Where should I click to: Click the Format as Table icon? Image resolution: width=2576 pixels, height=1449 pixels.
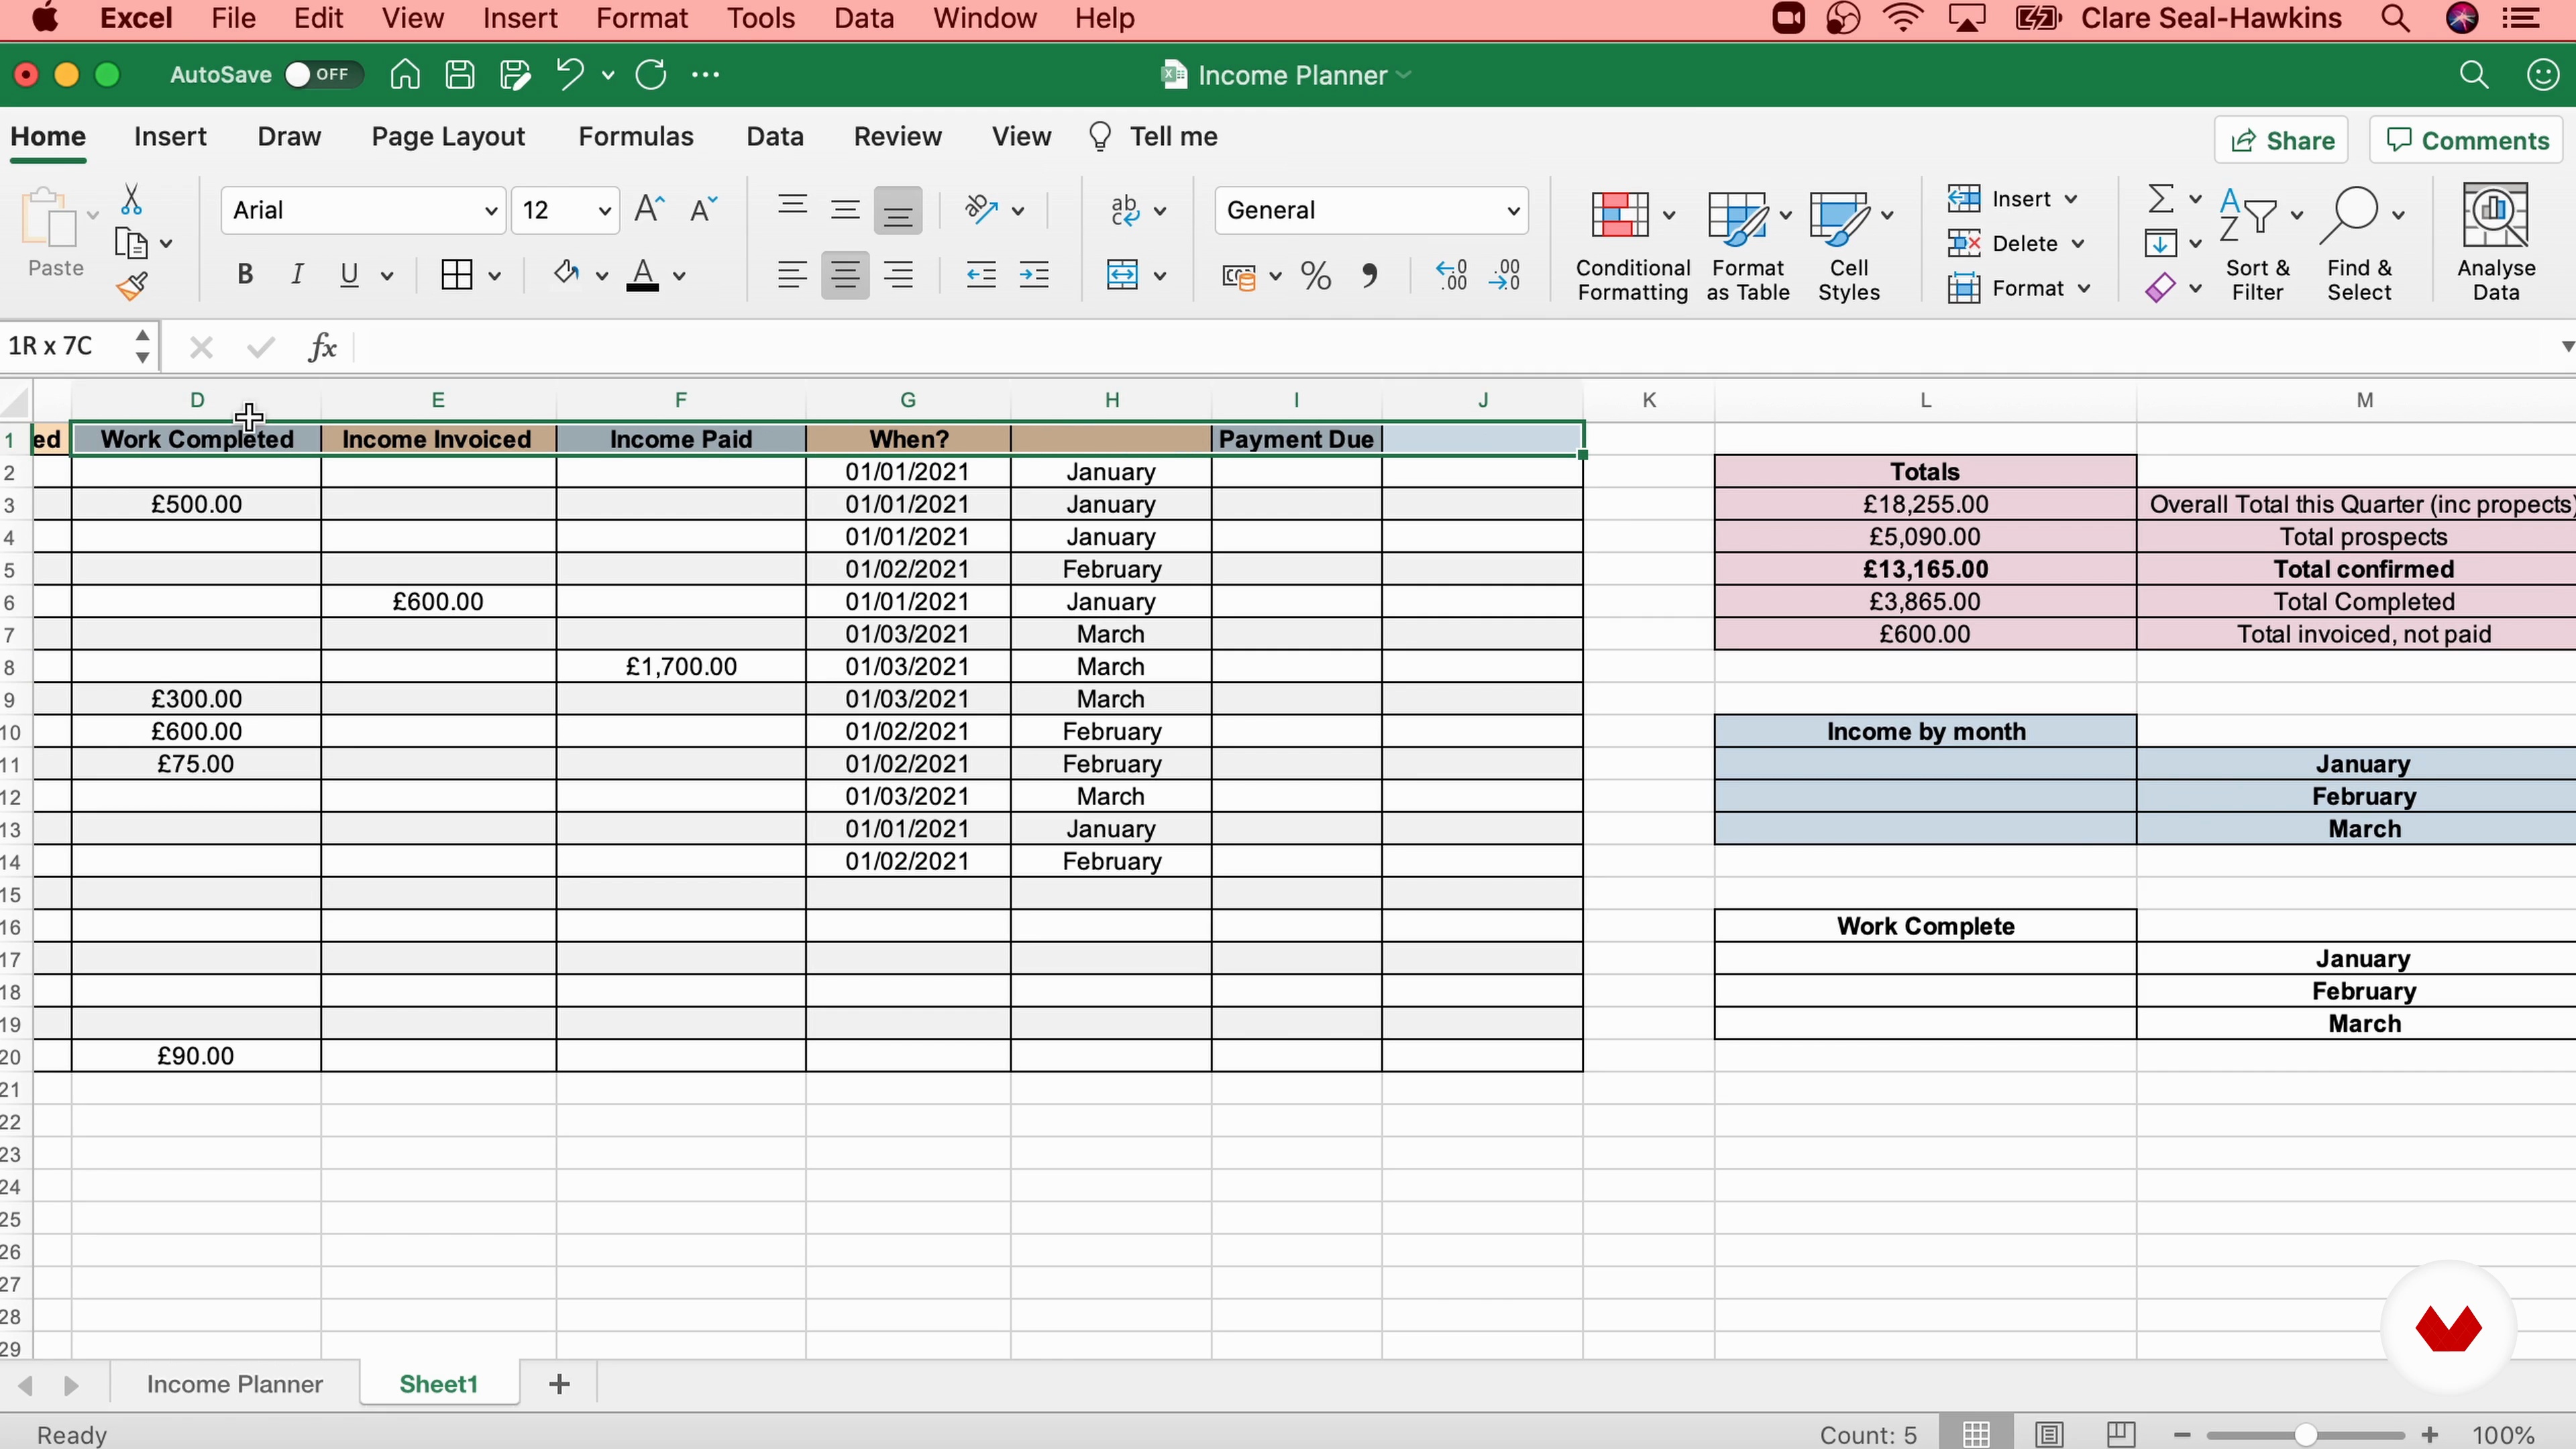pos(1737,217)
